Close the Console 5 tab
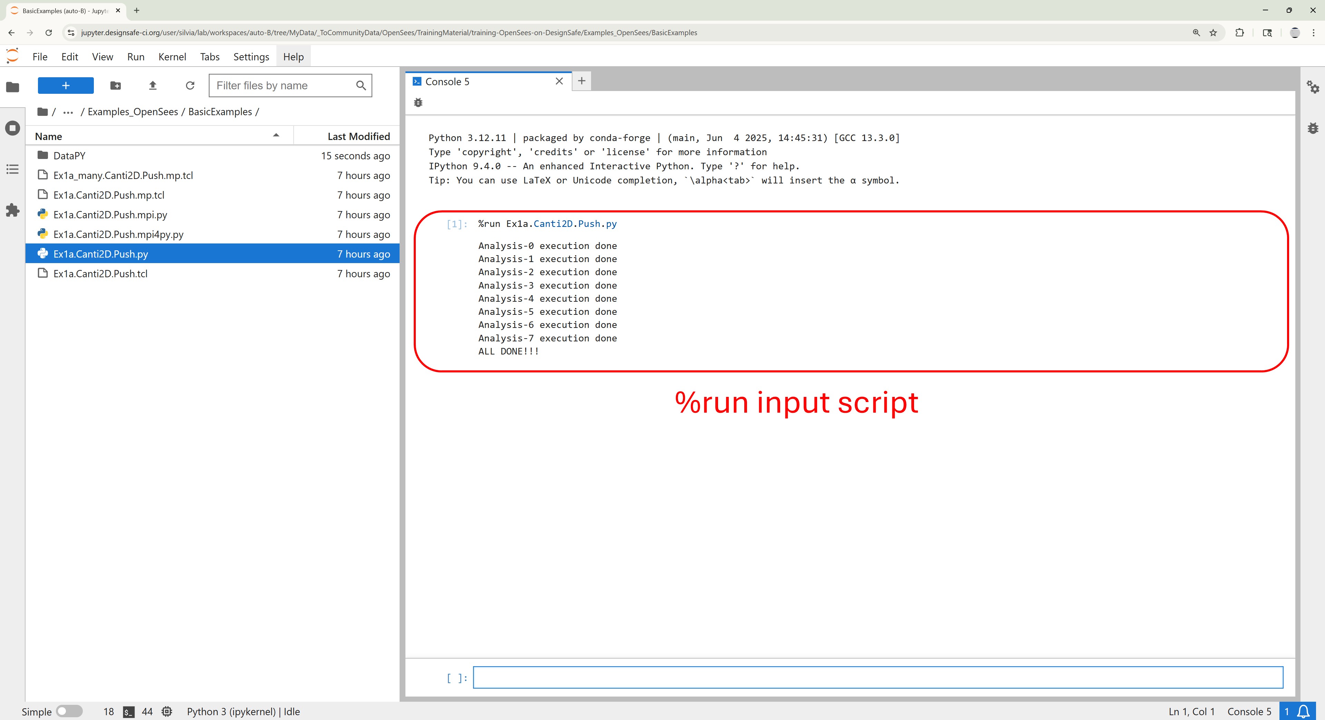The width and height of the screenshot is (1325, 720). [x=559, y=81]
